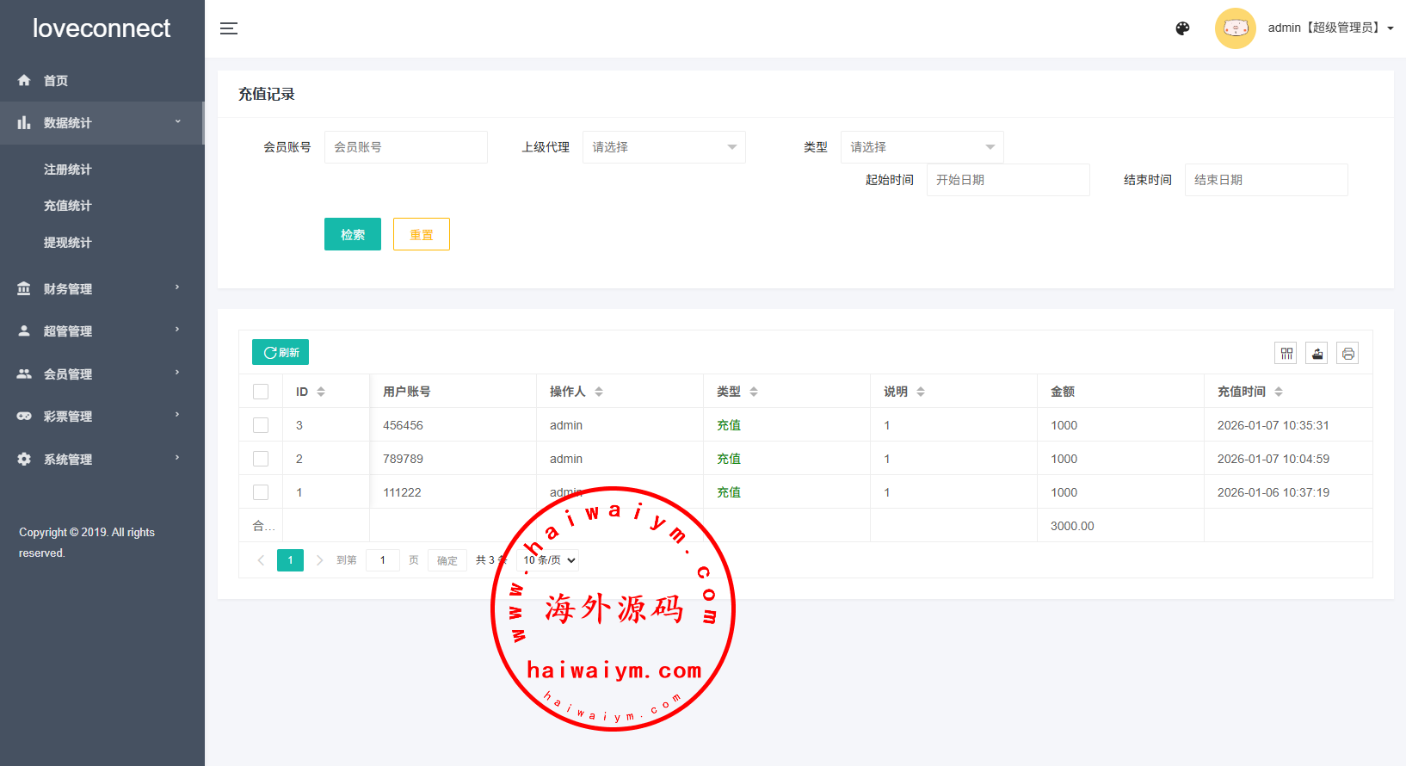Image resolution: width=1406 pixels, height=766 pixels.
Task: Click the 检索 search button
Action: coord(352,234)
